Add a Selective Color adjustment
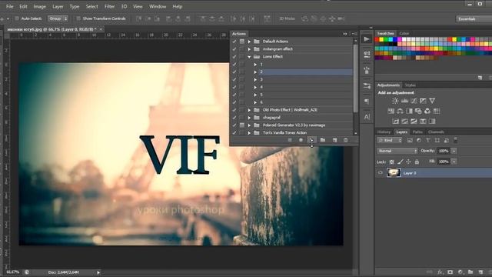This screenshot has width=492, height=277. pos(423,122)
